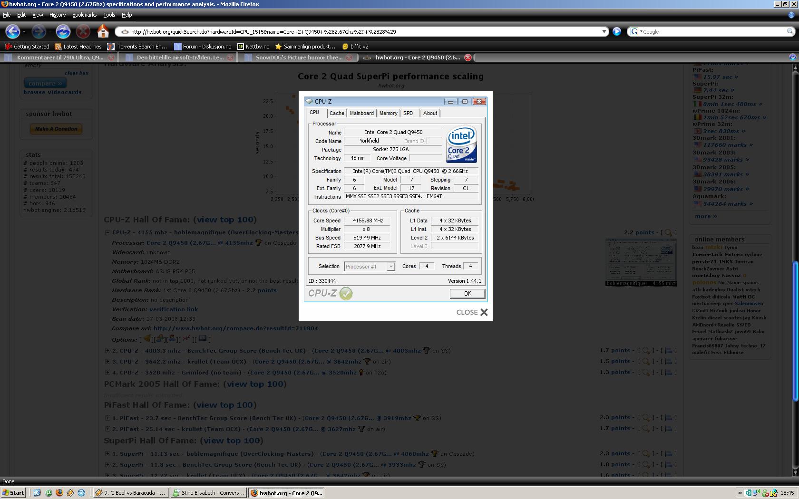Viewport: 799px width, 499px height.
Task: Click the more » link in right sidebar
Action: pyautogui.click(x=706, y=216)
